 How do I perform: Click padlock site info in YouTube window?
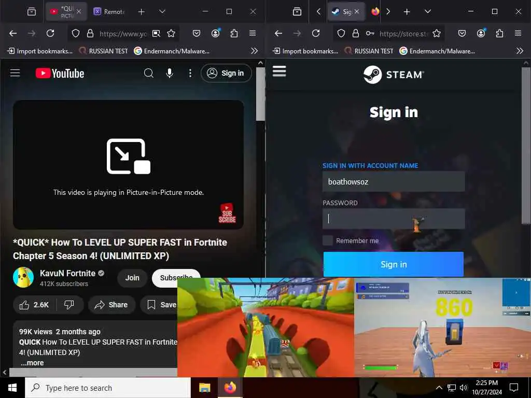[x=90, y=34]
